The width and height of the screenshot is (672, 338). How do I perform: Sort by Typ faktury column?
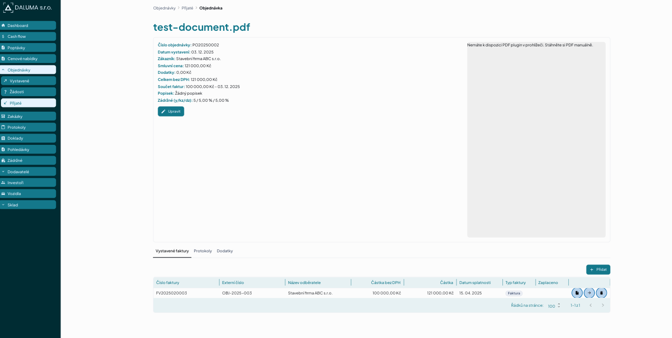point(515,283)
